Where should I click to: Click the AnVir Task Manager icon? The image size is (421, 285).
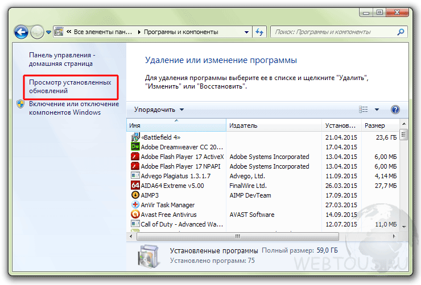(x=135, y=204)
